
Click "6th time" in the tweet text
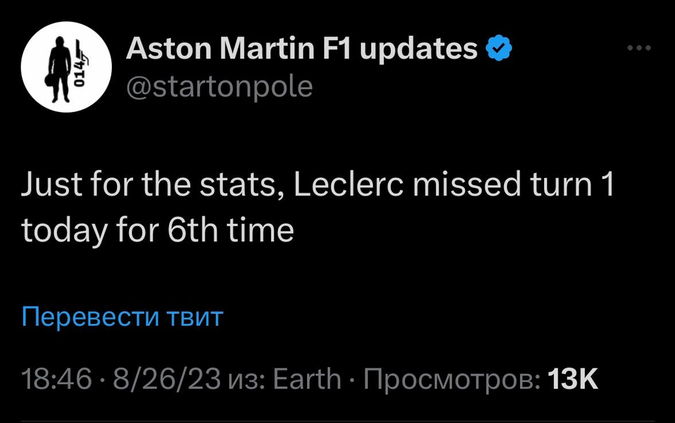[230, 230]
